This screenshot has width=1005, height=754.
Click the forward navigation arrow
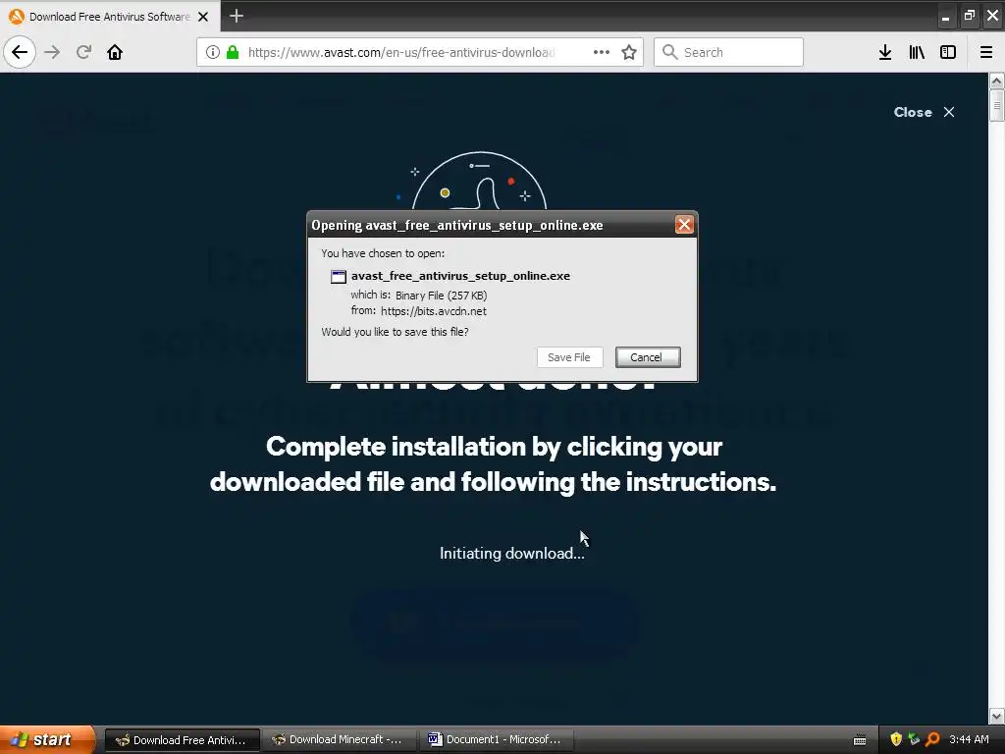pyautogui.click(x=53, y=52)
